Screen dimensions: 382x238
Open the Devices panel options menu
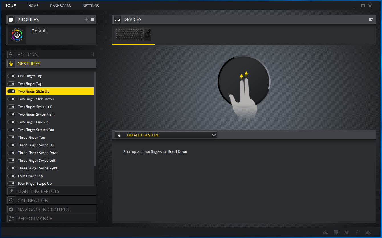(371, 19)
